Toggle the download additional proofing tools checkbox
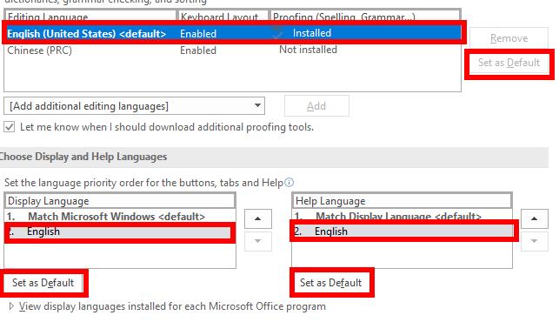The image size is (559, 322). click(10, 127)
